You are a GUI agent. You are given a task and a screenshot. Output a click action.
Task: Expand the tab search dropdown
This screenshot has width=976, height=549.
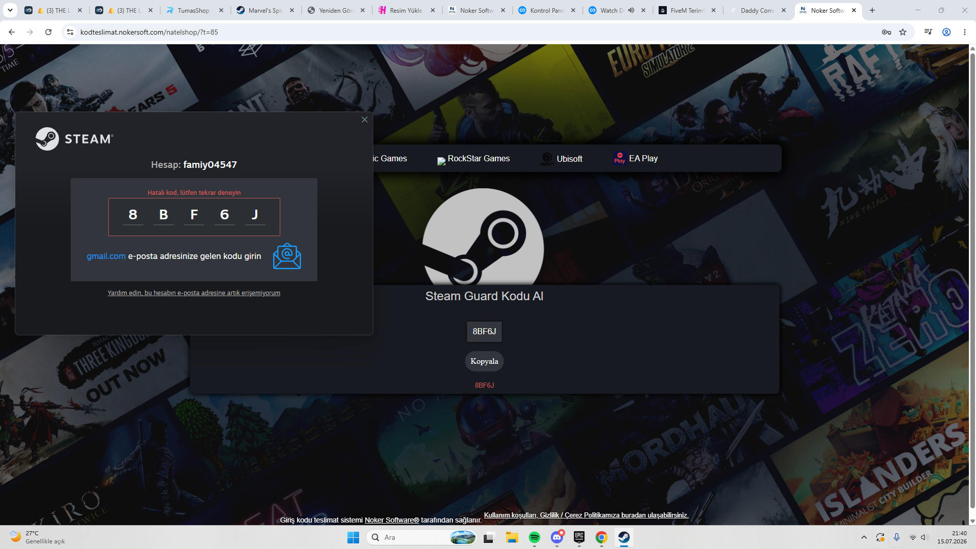click(x=10, y=10)
